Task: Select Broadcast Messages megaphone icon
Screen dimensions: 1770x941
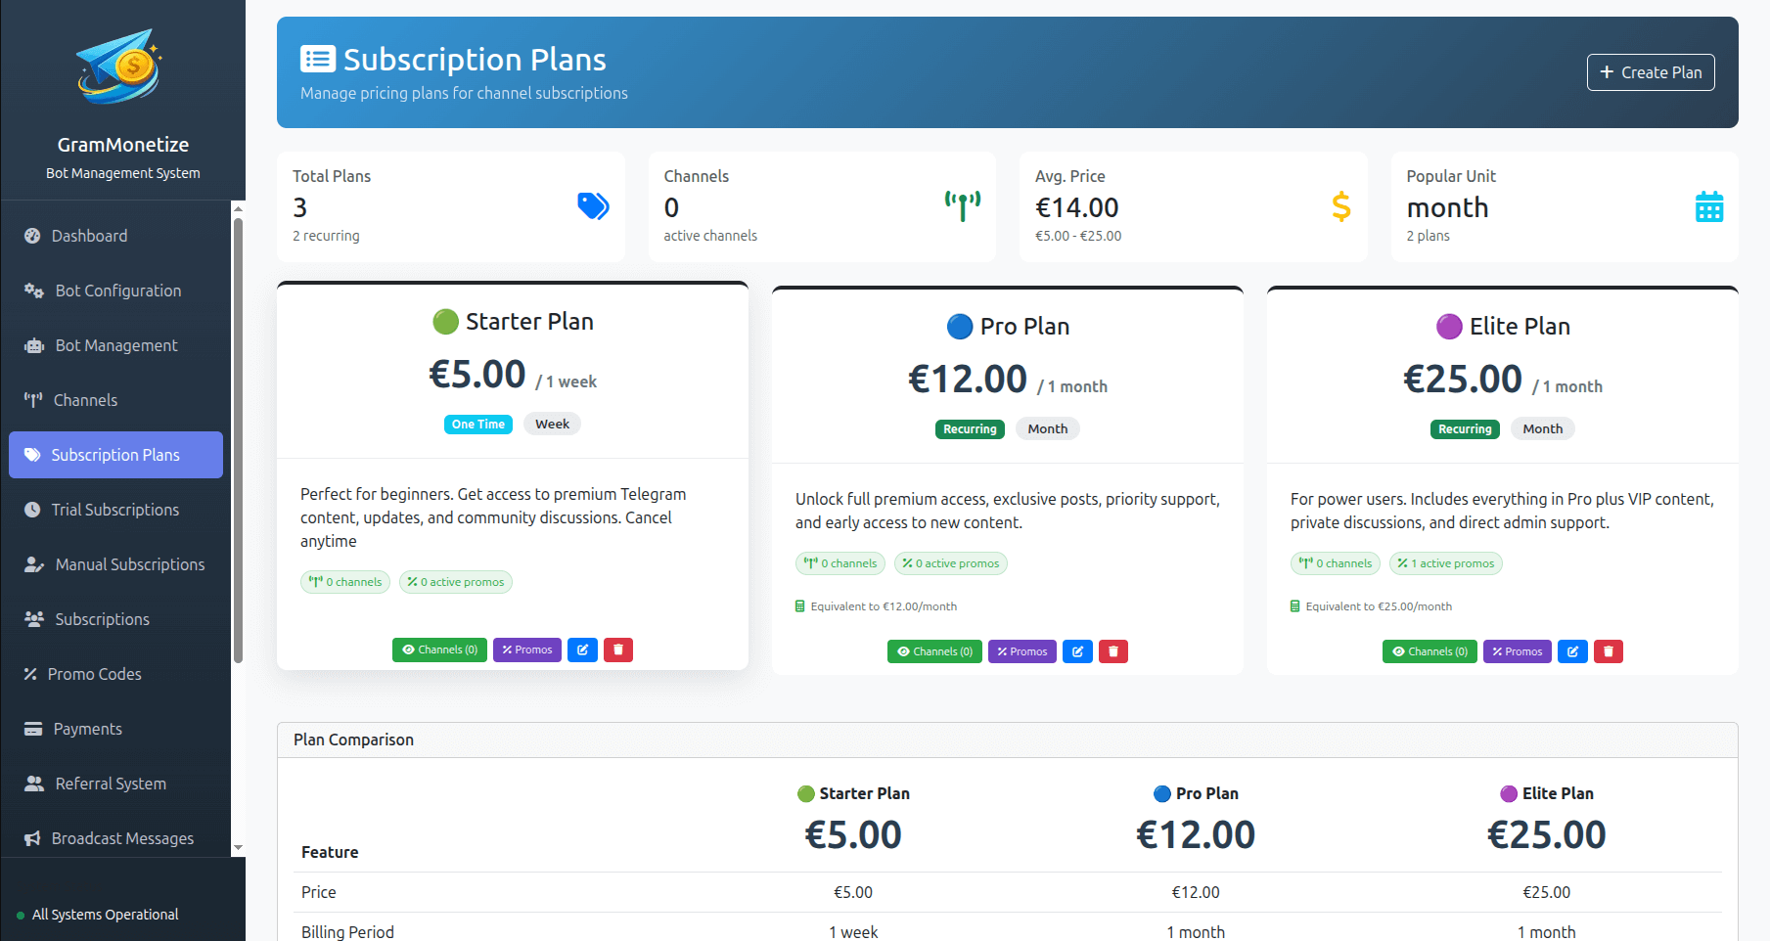Action: [x=32, y=837]
